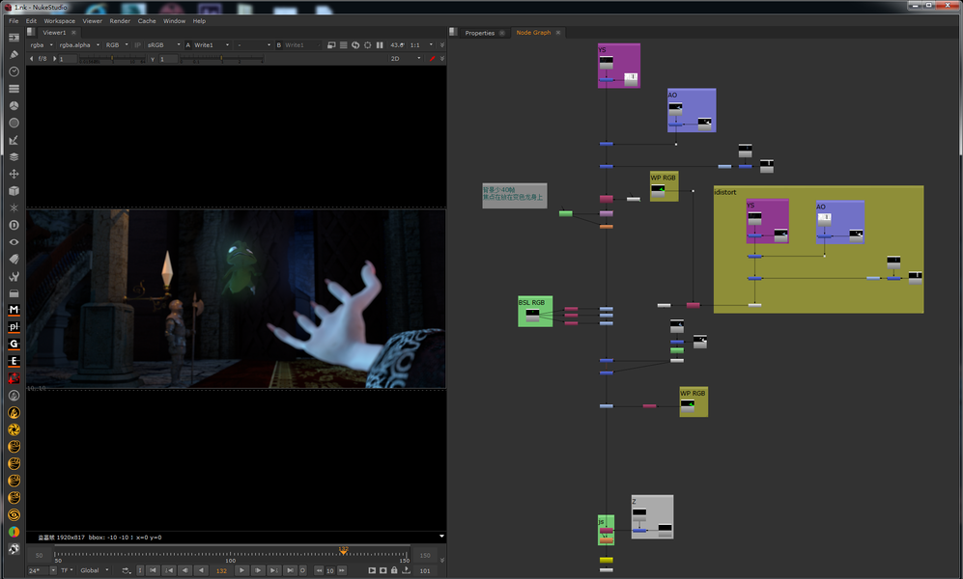963x579 pixels.
Task: Open the Workspace menu
Action: [60, 21]
